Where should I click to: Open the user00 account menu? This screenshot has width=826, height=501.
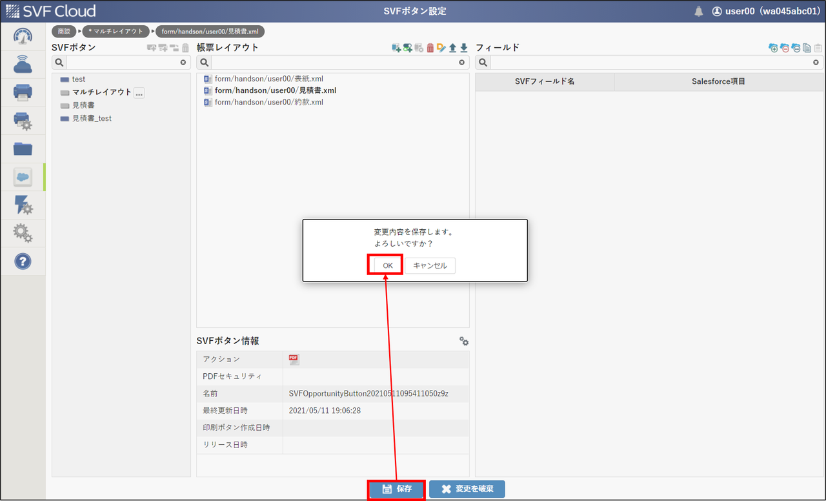point(765,11)
